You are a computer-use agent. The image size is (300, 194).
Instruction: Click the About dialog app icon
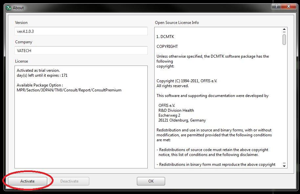tap(9, 8)
